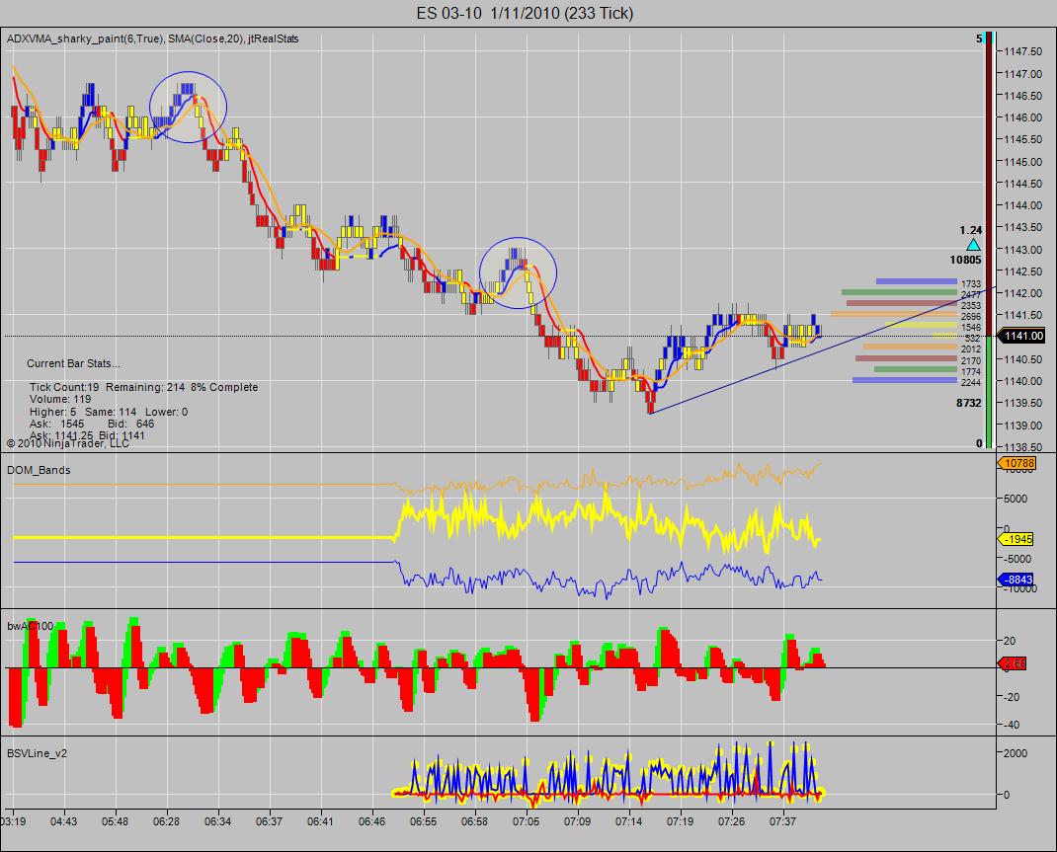Select the blue ellipse drawn near 07:05
Image resolution: width=1057 pixels, height=852 pixels.
point(519,273)
